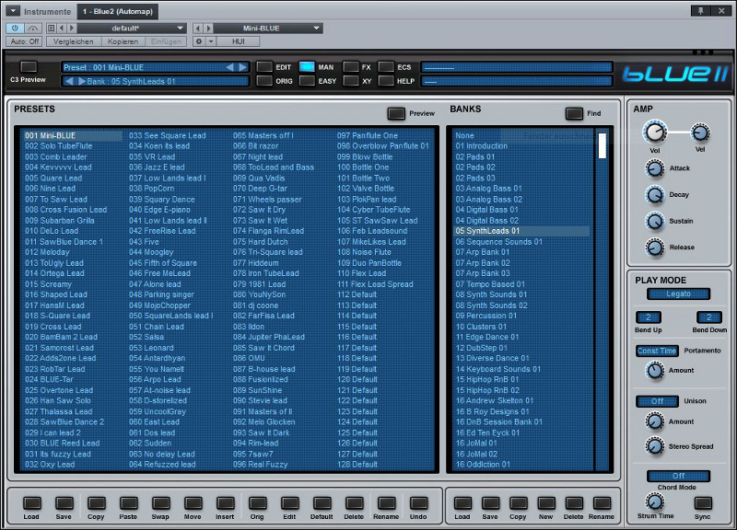
Task: Click the Insert preset button
Action: [225, 503]
